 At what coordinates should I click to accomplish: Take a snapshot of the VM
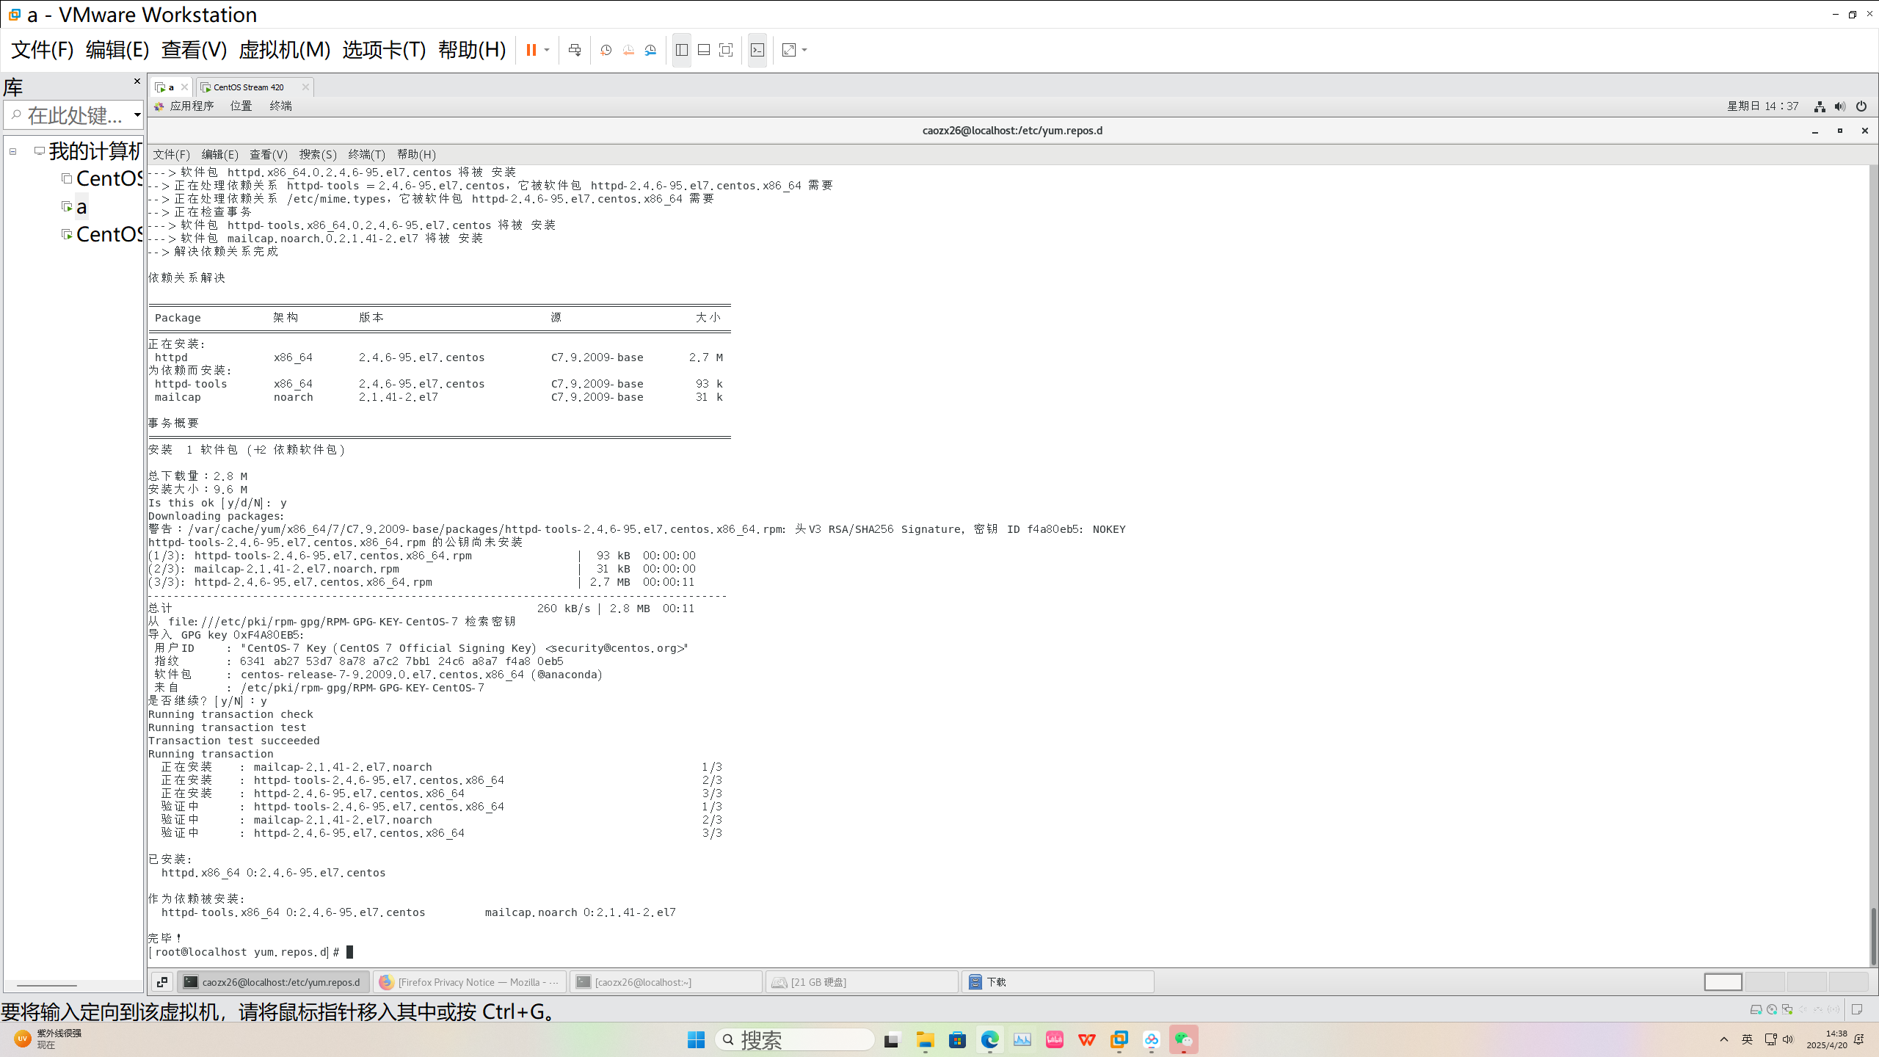tap(606, 50)
